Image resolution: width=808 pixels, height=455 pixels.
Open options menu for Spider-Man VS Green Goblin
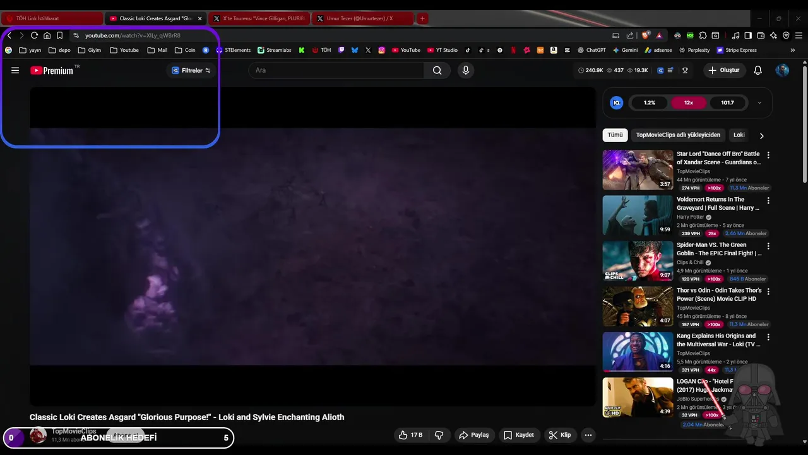[768, 246]
